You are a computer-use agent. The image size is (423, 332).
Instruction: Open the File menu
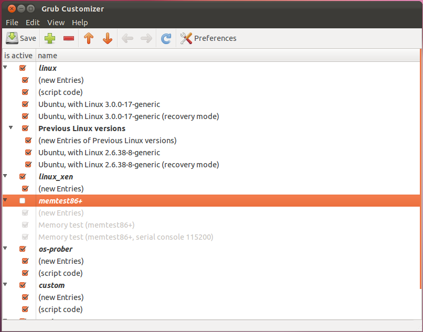click(x=12, y=23)
